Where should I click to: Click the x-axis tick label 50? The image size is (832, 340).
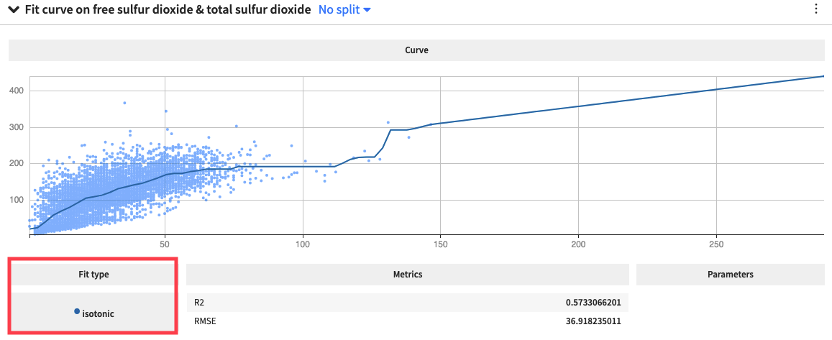pyautogui.click(x=165, y=244)
